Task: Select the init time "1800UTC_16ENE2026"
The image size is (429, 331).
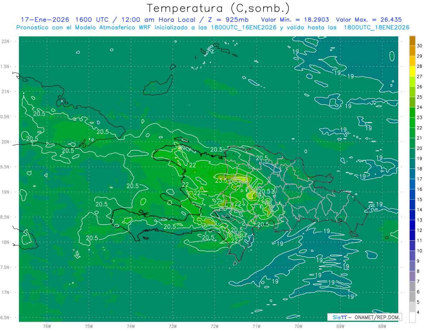Action: pyautogui.click(x=244, y=27)
